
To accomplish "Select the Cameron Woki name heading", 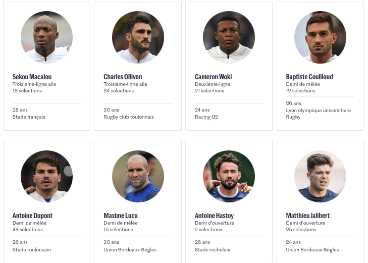I will coord(214,77).
